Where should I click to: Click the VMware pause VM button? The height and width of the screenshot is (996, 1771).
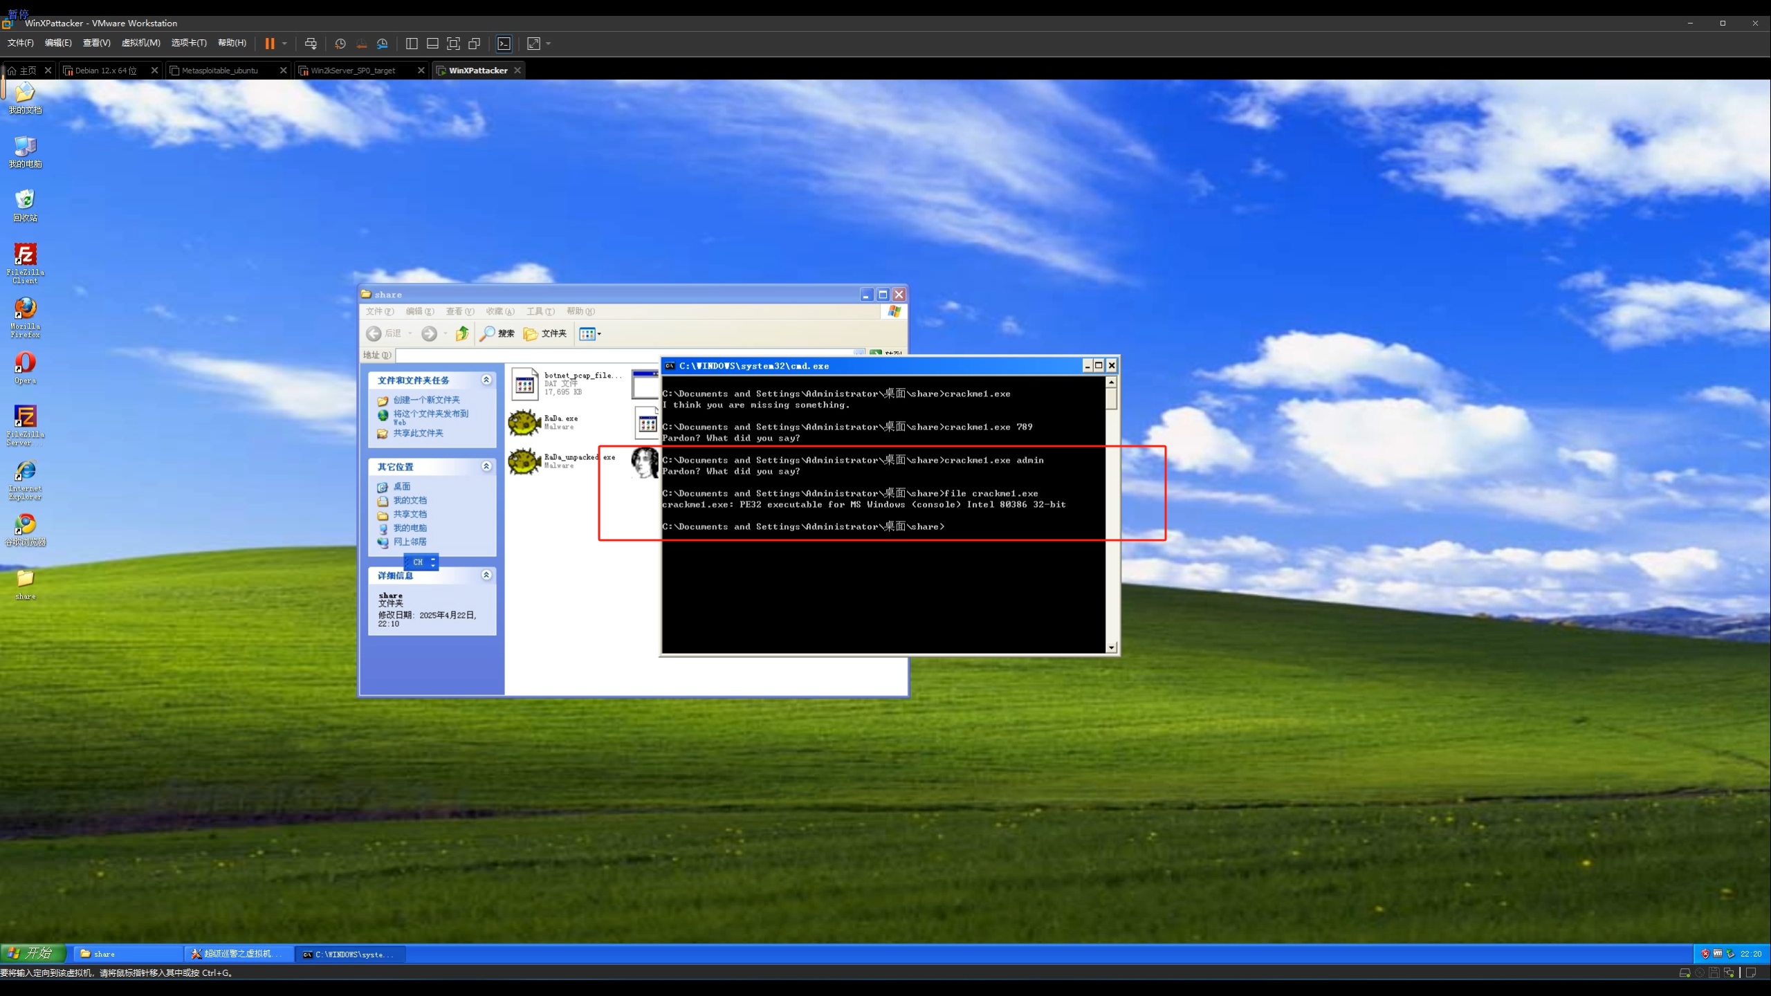click(x=269, y=44)
